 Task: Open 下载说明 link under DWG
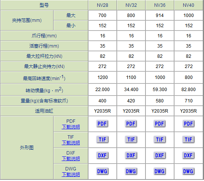71,175
